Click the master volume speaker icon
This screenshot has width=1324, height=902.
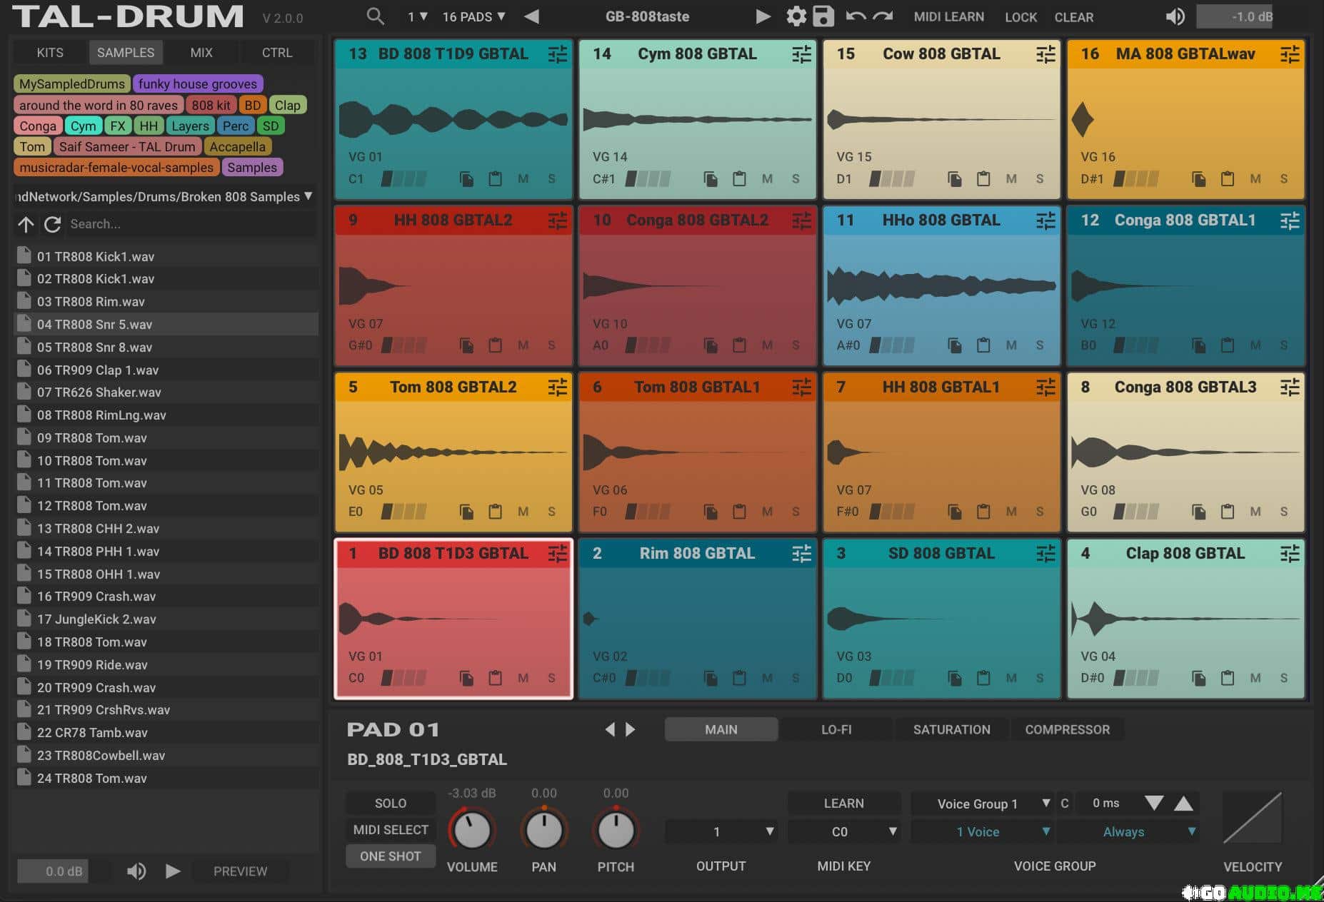coord(1175,16)
